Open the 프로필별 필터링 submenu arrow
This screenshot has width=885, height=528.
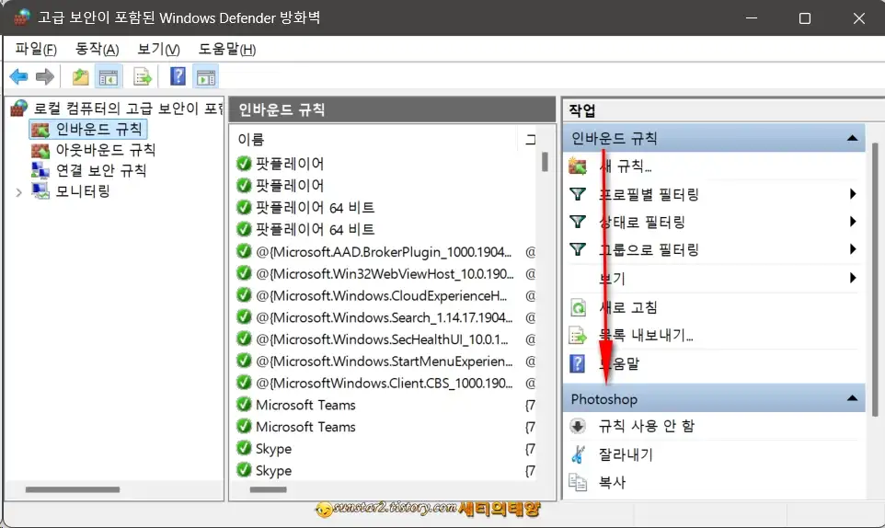pos(853,194)
